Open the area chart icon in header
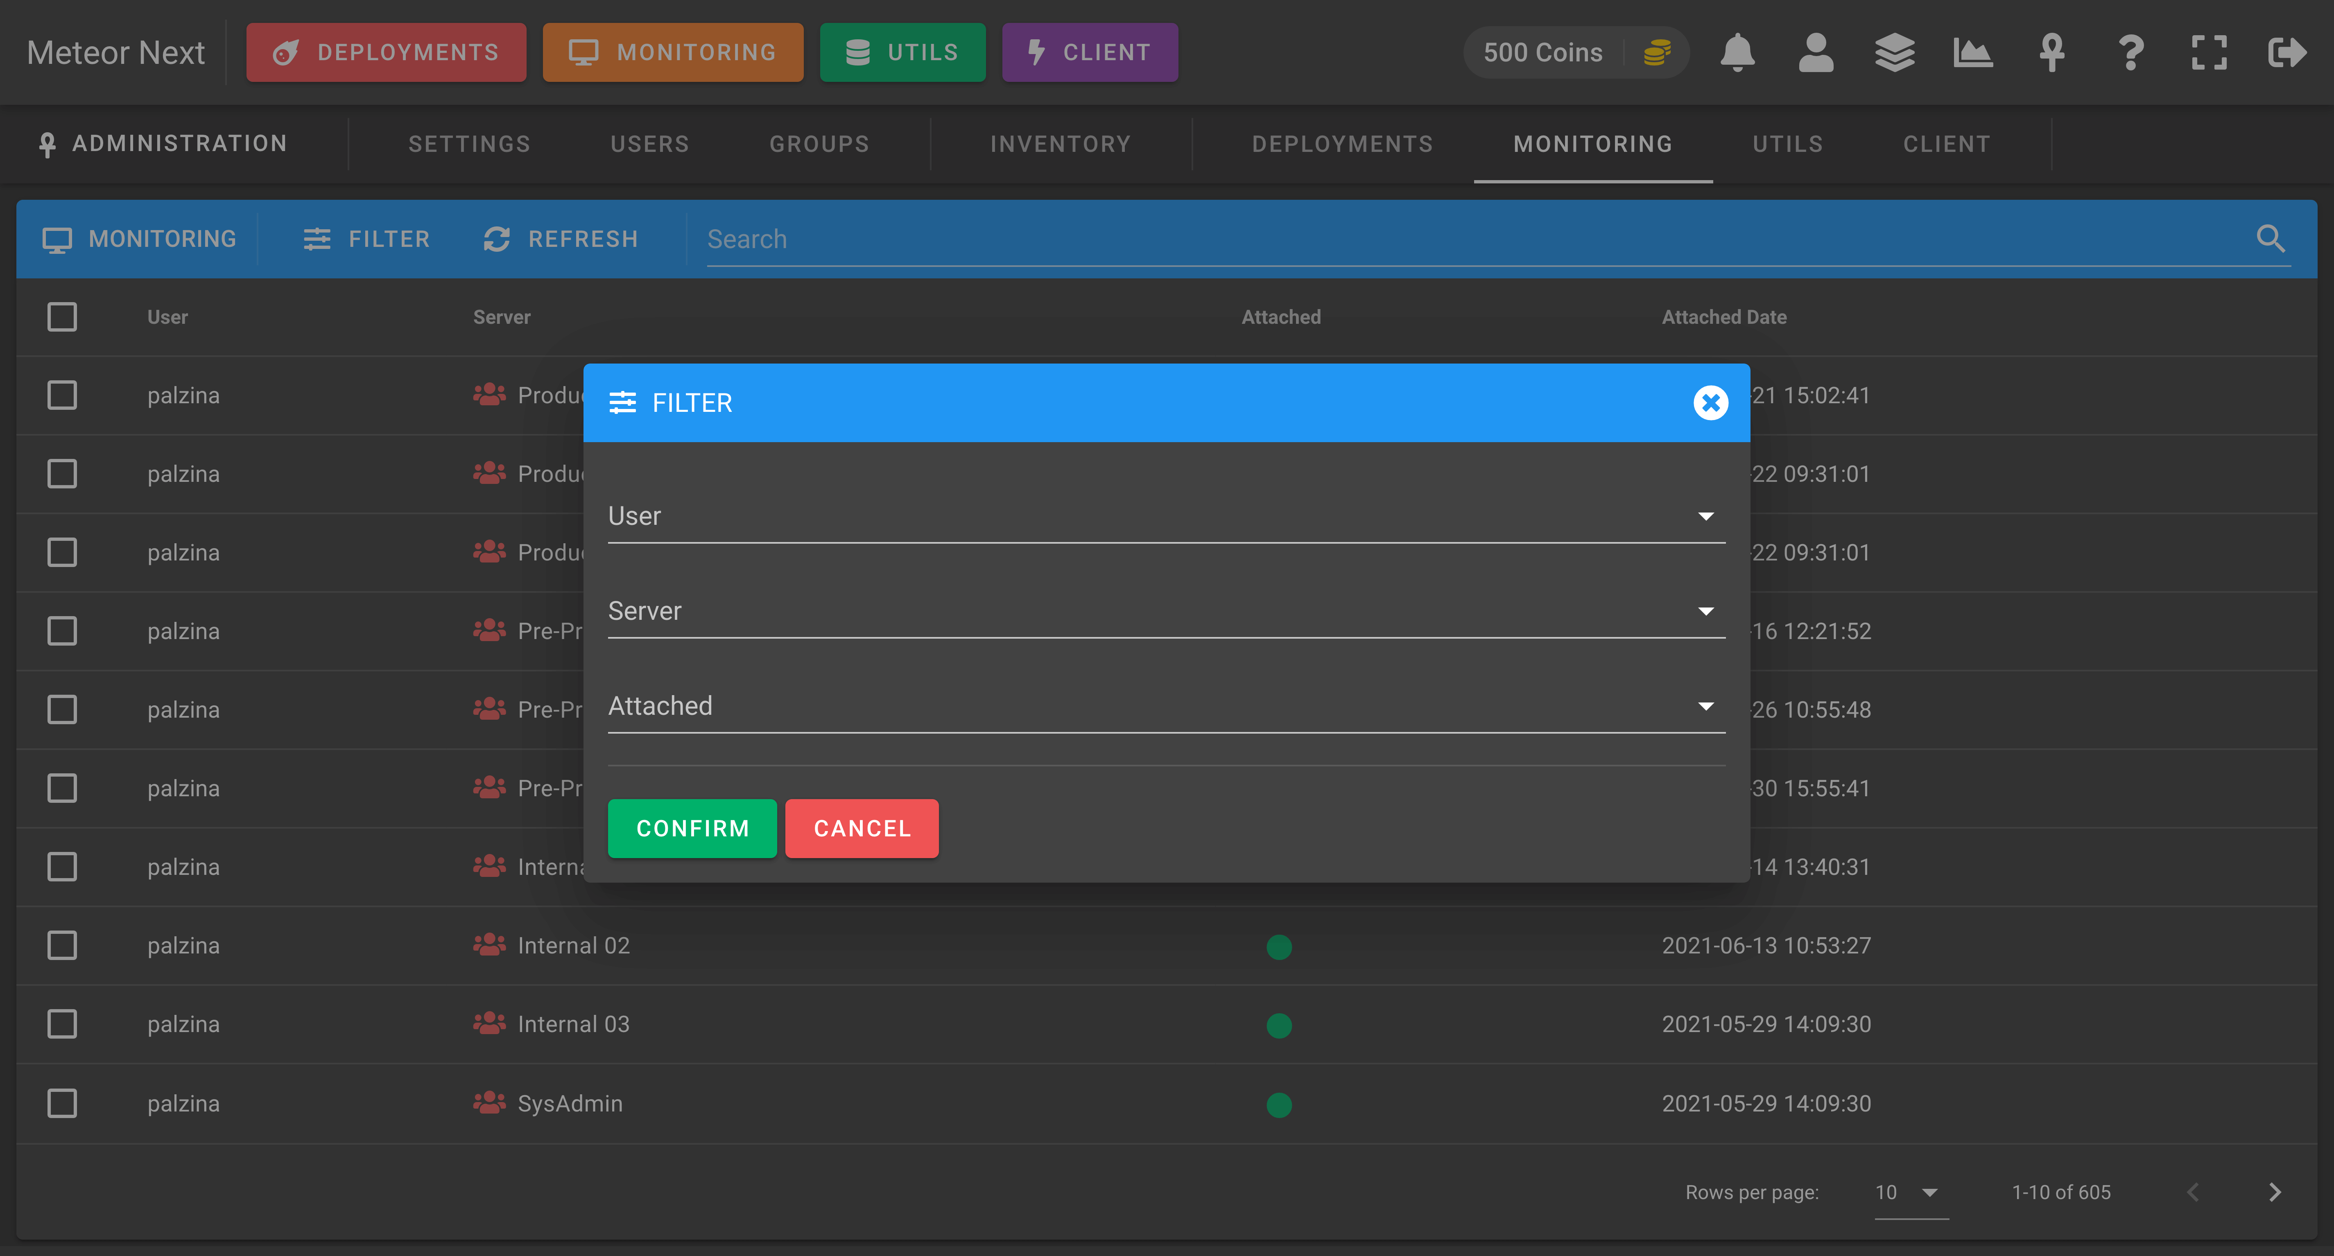 (1972, 52)
